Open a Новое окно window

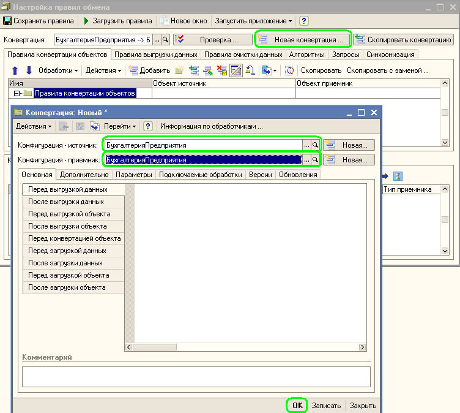pyautogui.click(x=184, y=21)
